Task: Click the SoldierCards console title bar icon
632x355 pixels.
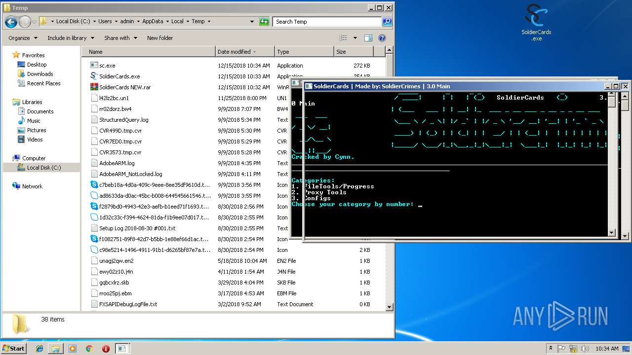Action: tap(309, 86)
